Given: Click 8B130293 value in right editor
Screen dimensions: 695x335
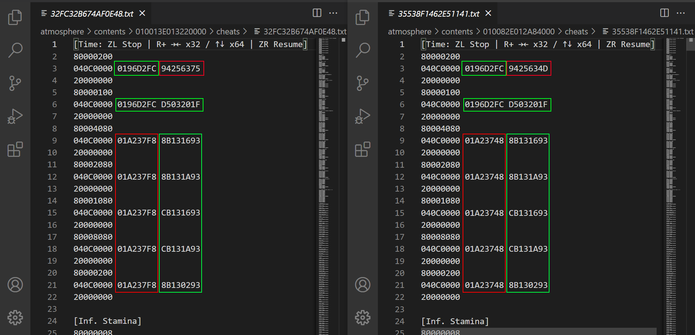Looking at the screenshot, I should coord(528,285).
